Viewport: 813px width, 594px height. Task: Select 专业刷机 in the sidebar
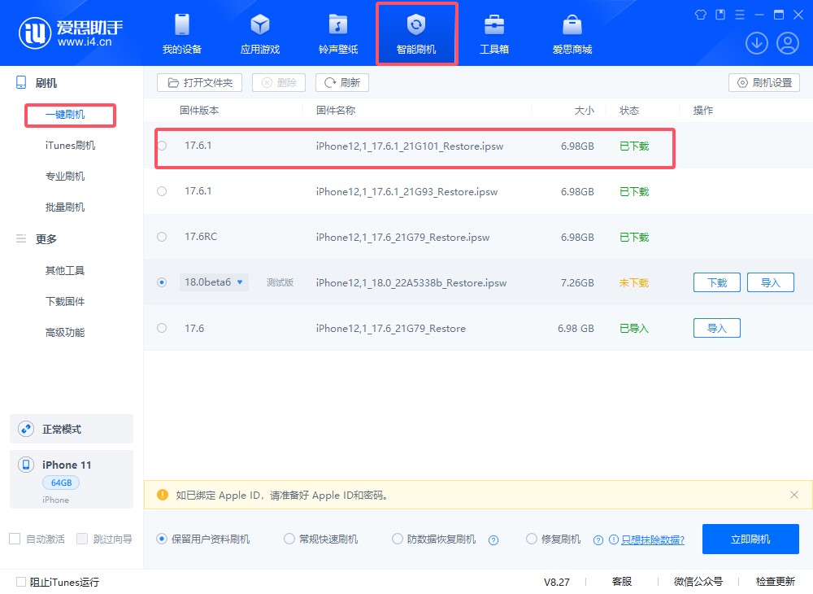(65, 177)
